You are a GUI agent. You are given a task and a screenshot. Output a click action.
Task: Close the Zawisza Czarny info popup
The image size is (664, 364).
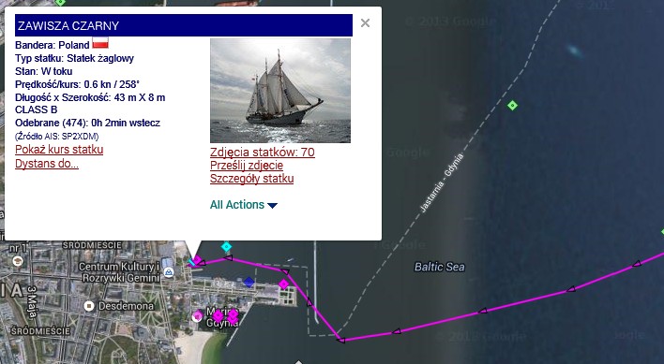tap(365, 22)
